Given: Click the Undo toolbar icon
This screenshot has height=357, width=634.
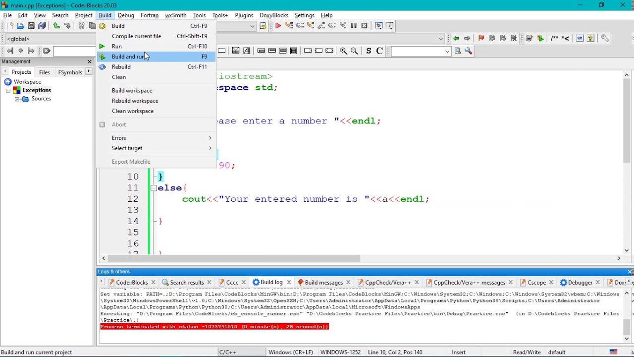Looking at the screenshot, I should [x=56, y=26].
